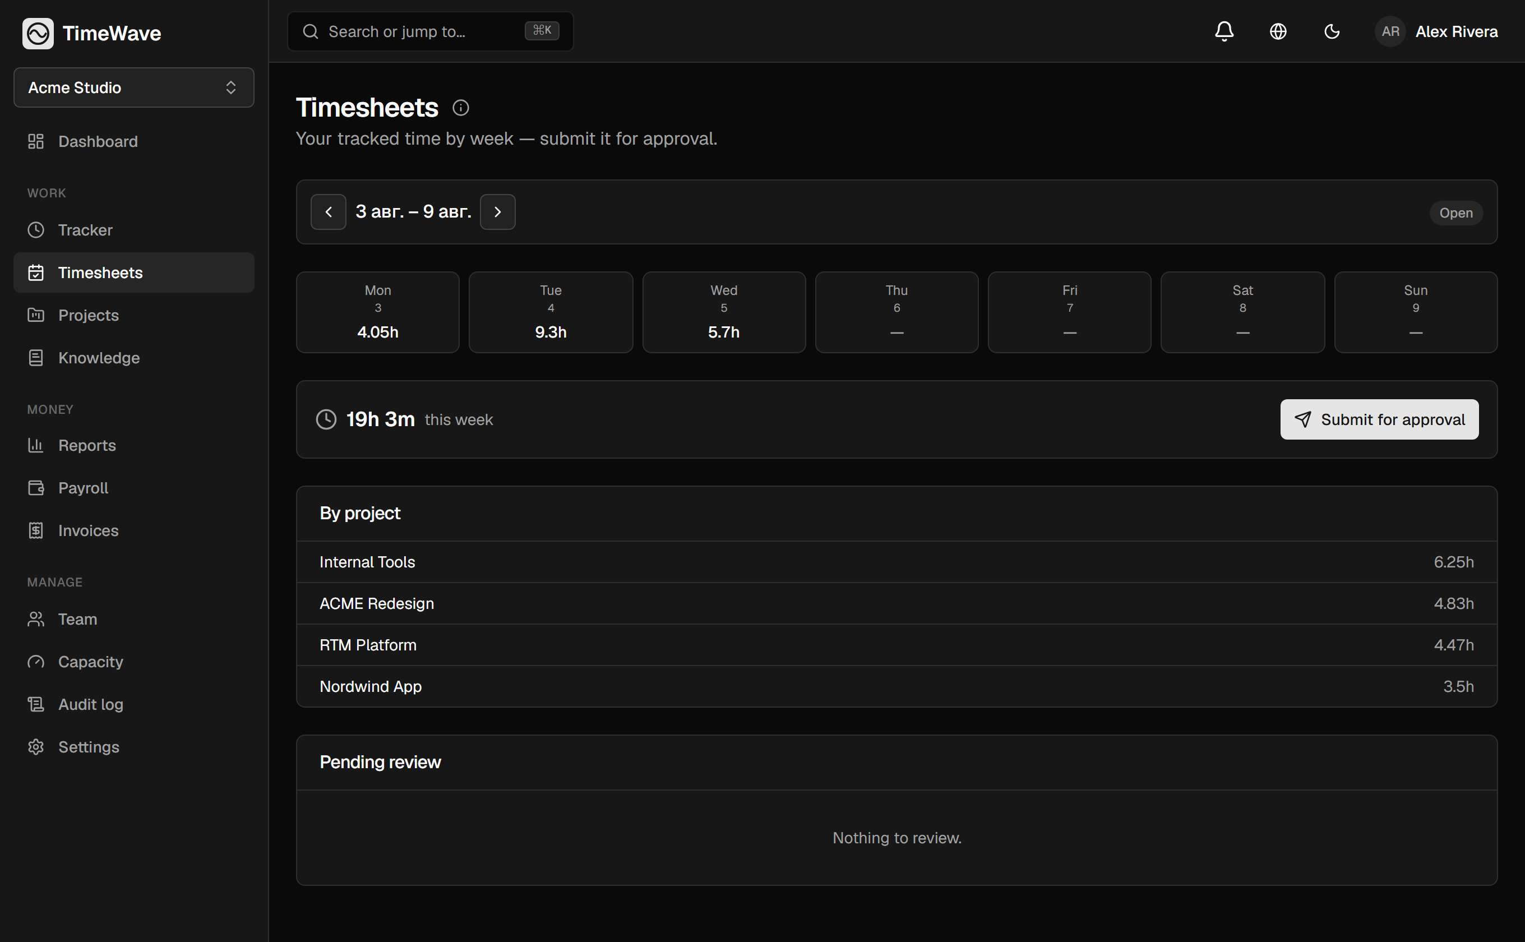Open the language globe menu
This screenshot has height=942, width=1525.
pyautogui.click(x=1278, y=31)
